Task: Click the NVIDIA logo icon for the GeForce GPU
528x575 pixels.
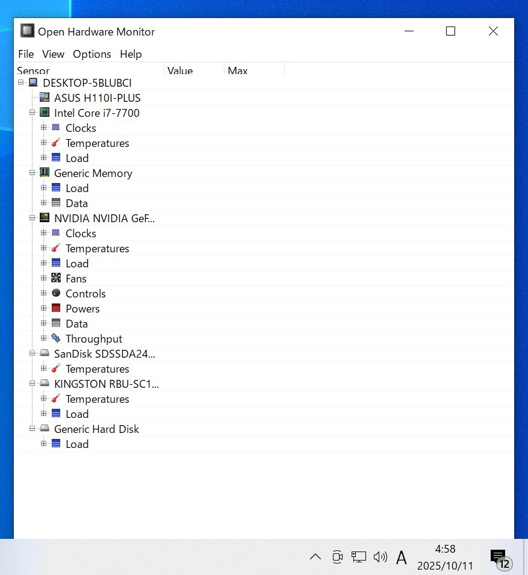Action: [45, 217]
